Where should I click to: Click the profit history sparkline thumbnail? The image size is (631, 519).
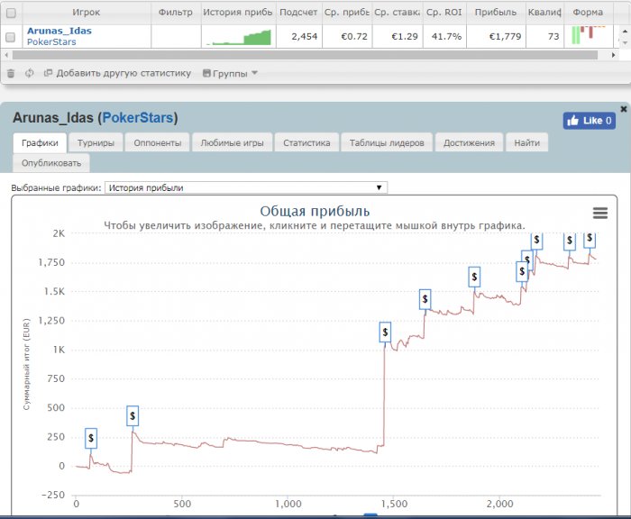click(x=237, y=37)
